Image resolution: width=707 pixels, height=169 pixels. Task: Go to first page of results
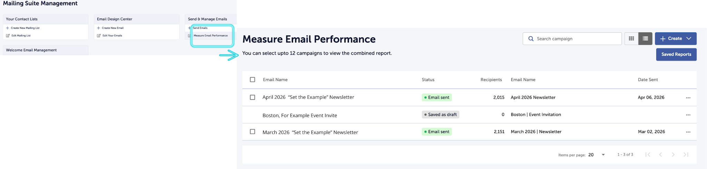click(x=648, y=155)
